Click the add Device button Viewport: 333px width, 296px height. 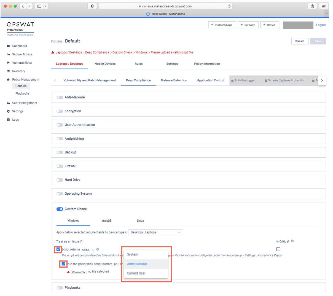270,25
